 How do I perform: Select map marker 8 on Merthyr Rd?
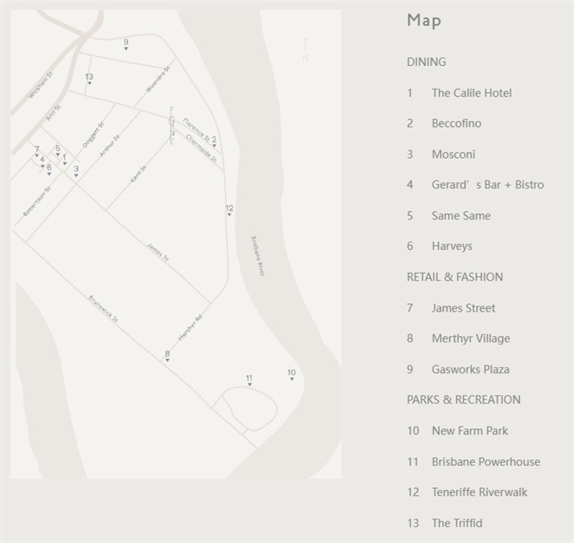(167, 356)
